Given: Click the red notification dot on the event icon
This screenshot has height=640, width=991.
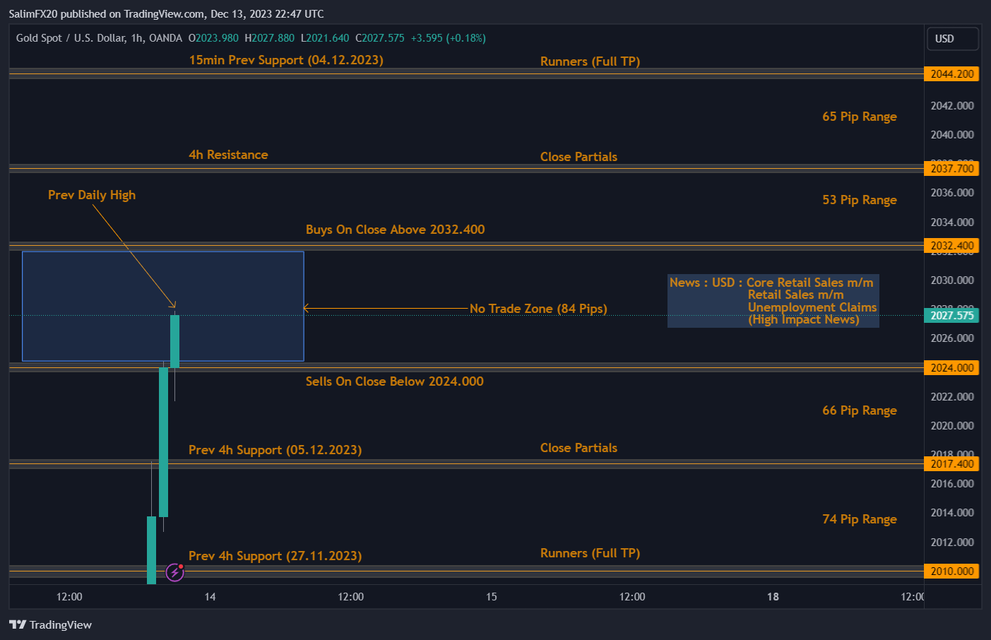Looking at the screenshot, I should tap(182, 565).
